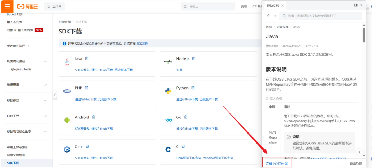Click 对象存储 in main page breadcrumb

(x=65, y=22)
